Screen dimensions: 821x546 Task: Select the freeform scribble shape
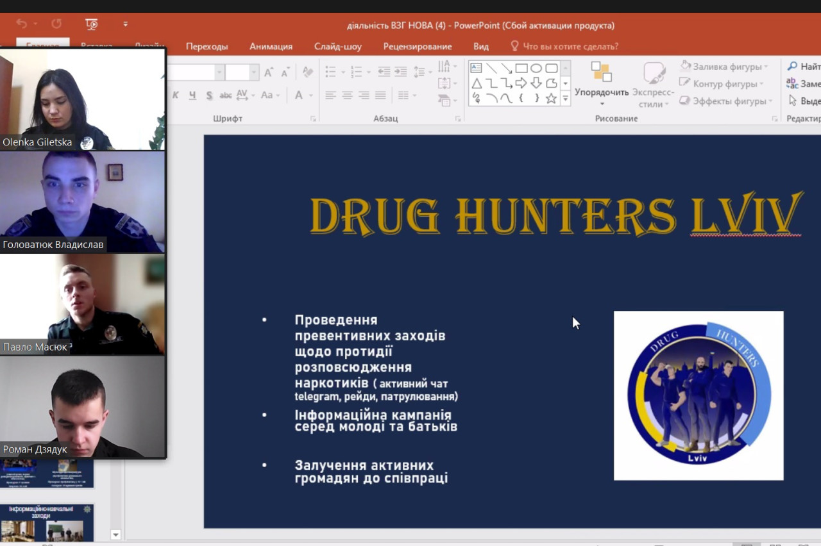(x=476, y=98)
